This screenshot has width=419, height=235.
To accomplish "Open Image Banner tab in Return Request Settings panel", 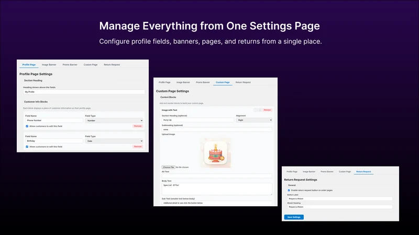I will click(309, 172).
